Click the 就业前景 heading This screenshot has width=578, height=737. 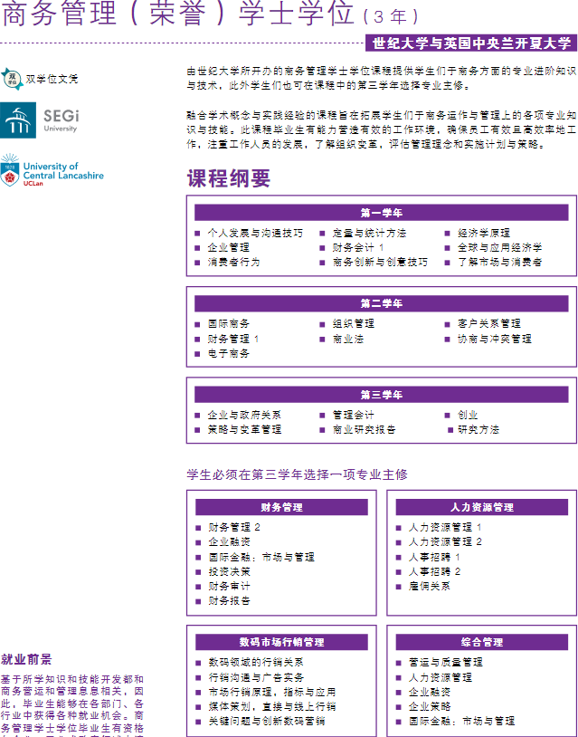pyautogui.click(x=26, y=659)
